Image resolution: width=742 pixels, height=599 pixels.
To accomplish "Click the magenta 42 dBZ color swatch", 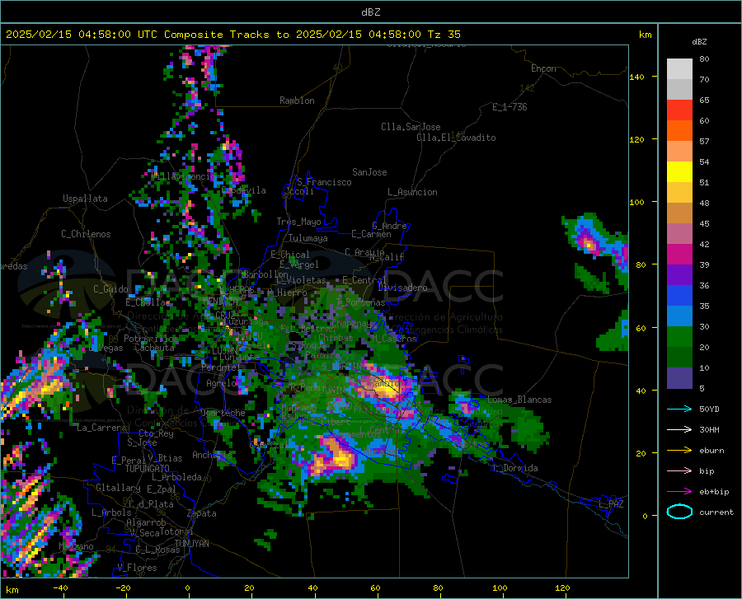I will coord(679,255).
